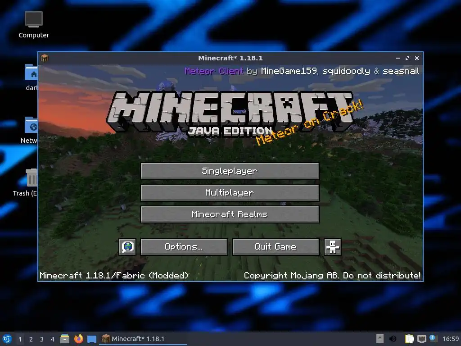Switch to workspace 3
Screen dimensions: 461x346
pyautogui.click(x=42, y=339)
